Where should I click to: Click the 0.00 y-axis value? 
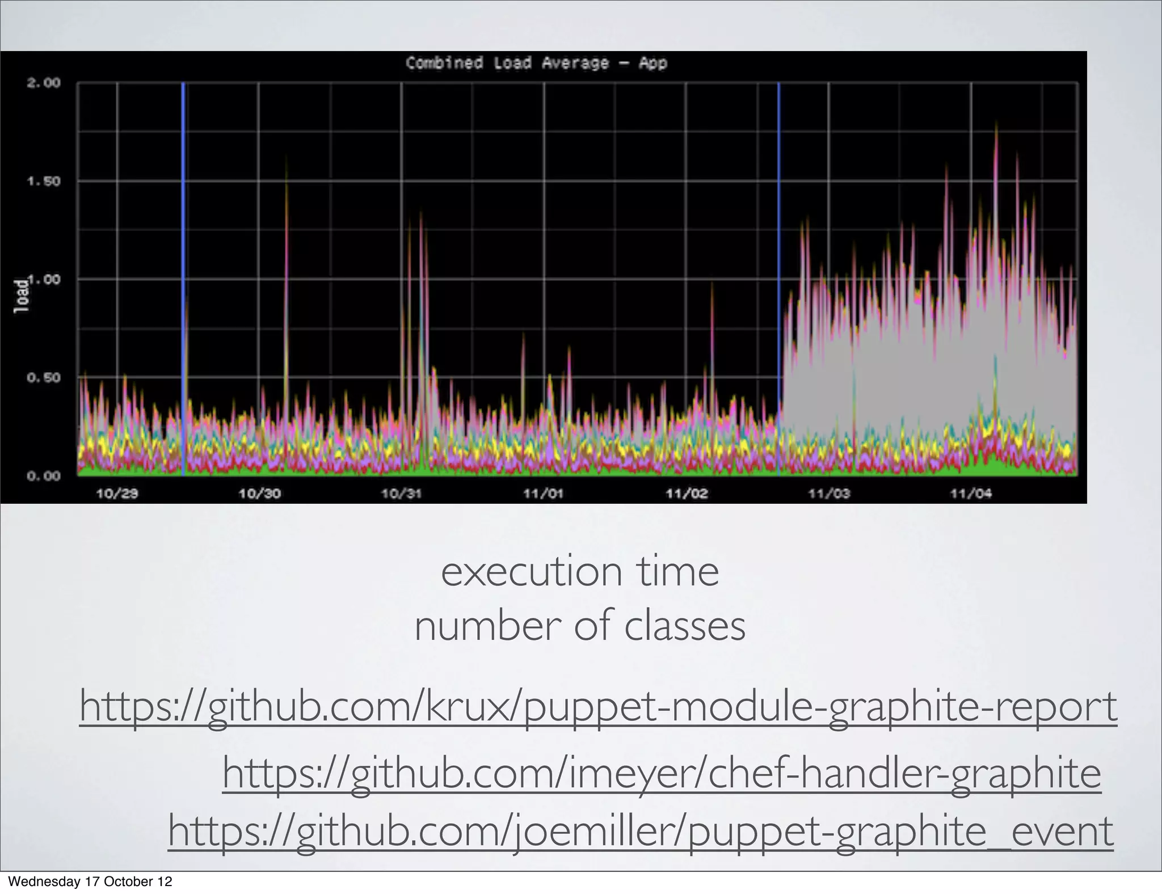click(44, 475)
